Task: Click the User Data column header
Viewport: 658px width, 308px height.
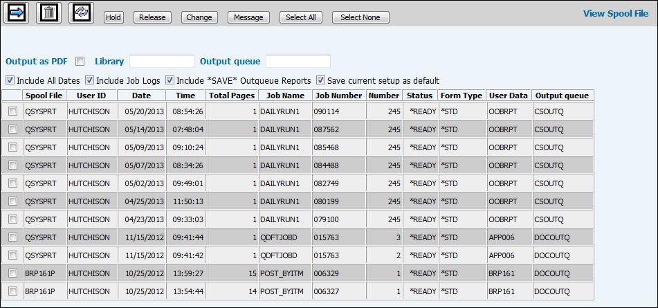Action: point(509,96)
